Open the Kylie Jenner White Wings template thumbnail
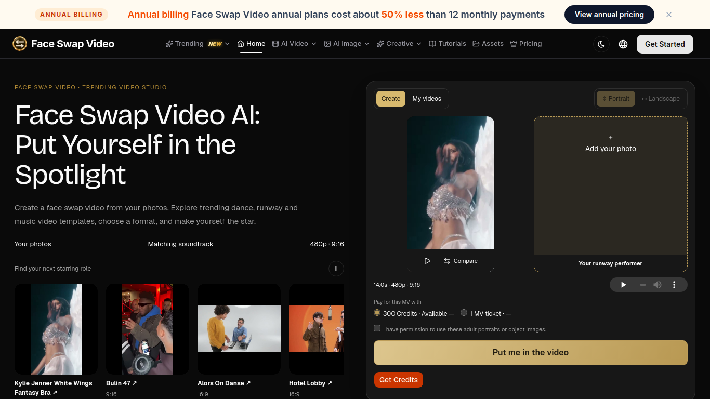Screen dimensions: 710x399 tap(56, 329)
